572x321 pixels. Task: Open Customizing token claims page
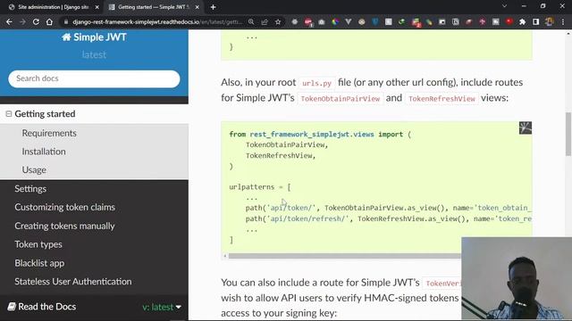click(64, 207)
